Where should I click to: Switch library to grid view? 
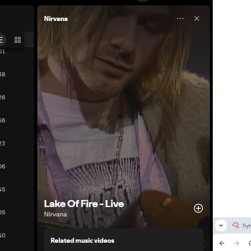click(18, 40)
